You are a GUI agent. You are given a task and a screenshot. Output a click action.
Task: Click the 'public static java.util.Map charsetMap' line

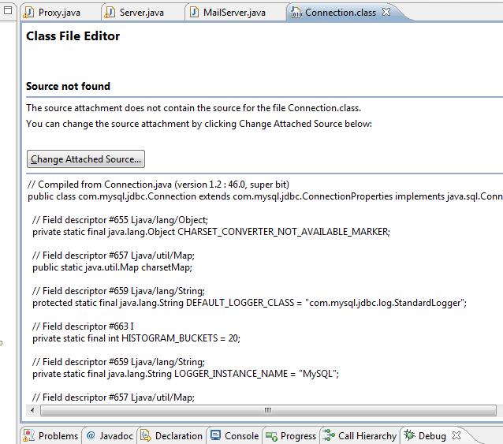(112, 267)
